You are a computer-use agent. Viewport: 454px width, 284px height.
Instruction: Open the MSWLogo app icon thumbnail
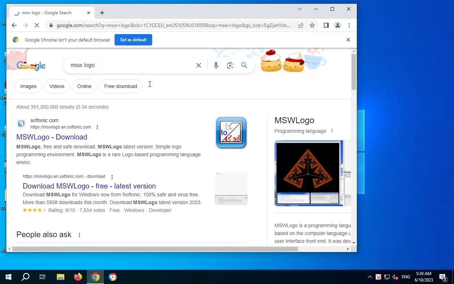tap(231, 132)
